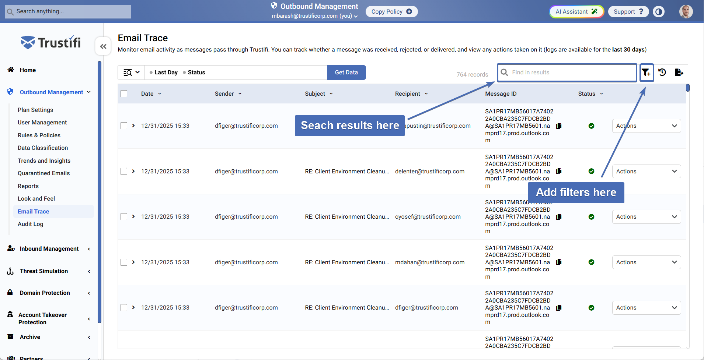Copy Message ID for oyosef@trustificorp.com row
Viewport: 704px width, 360px height.
coord(559,217)
